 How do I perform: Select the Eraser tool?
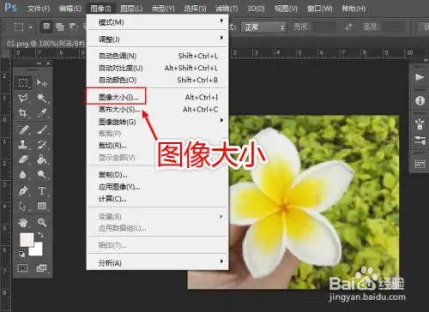(23, 159)
